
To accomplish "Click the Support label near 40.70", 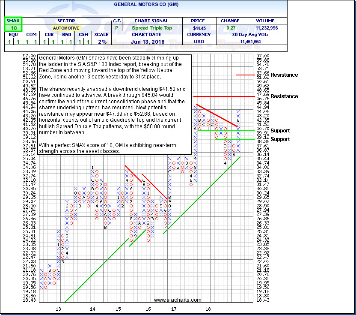I will click(x=280, y=131).
